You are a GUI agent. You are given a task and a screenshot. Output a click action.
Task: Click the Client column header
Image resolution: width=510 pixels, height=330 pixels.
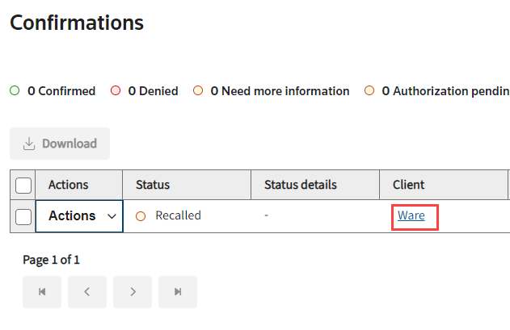[409, 185]
